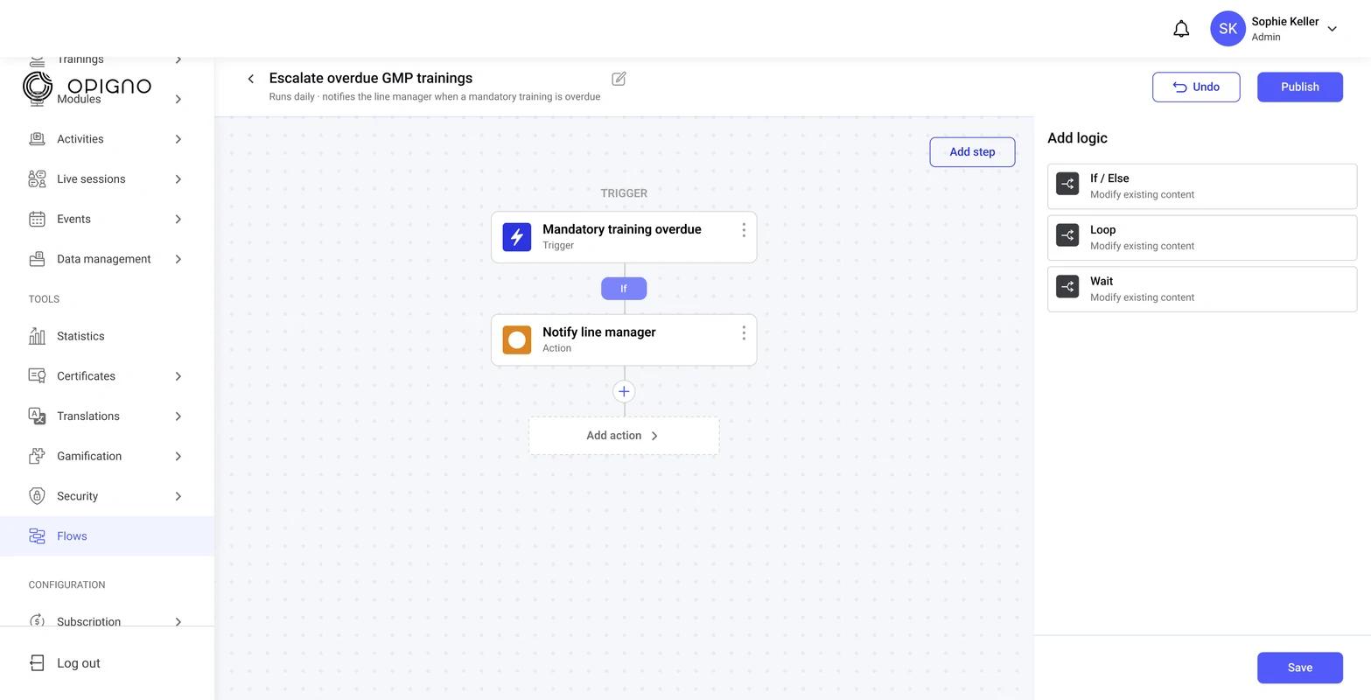The width and height of the screenshot is (1371, 700).
Task: Click the Opigno logo
Action: [x=87, y=86]
